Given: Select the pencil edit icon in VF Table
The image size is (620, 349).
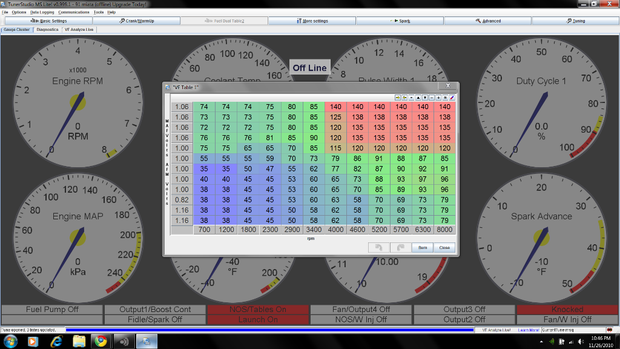Looking at the screenshot, I should click(452, 98).
